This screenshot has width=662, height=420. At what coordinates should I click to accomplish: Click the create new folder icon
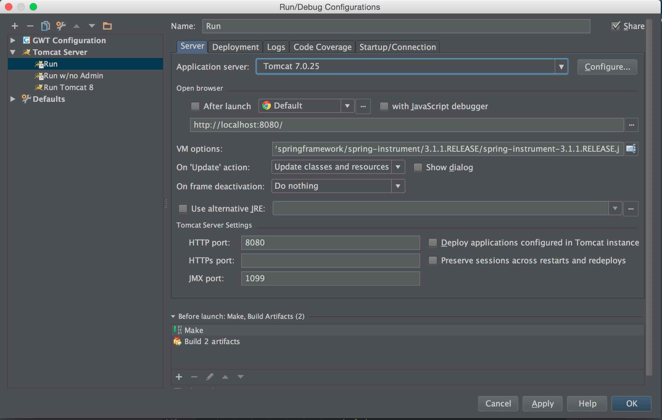tap(107, 26)
